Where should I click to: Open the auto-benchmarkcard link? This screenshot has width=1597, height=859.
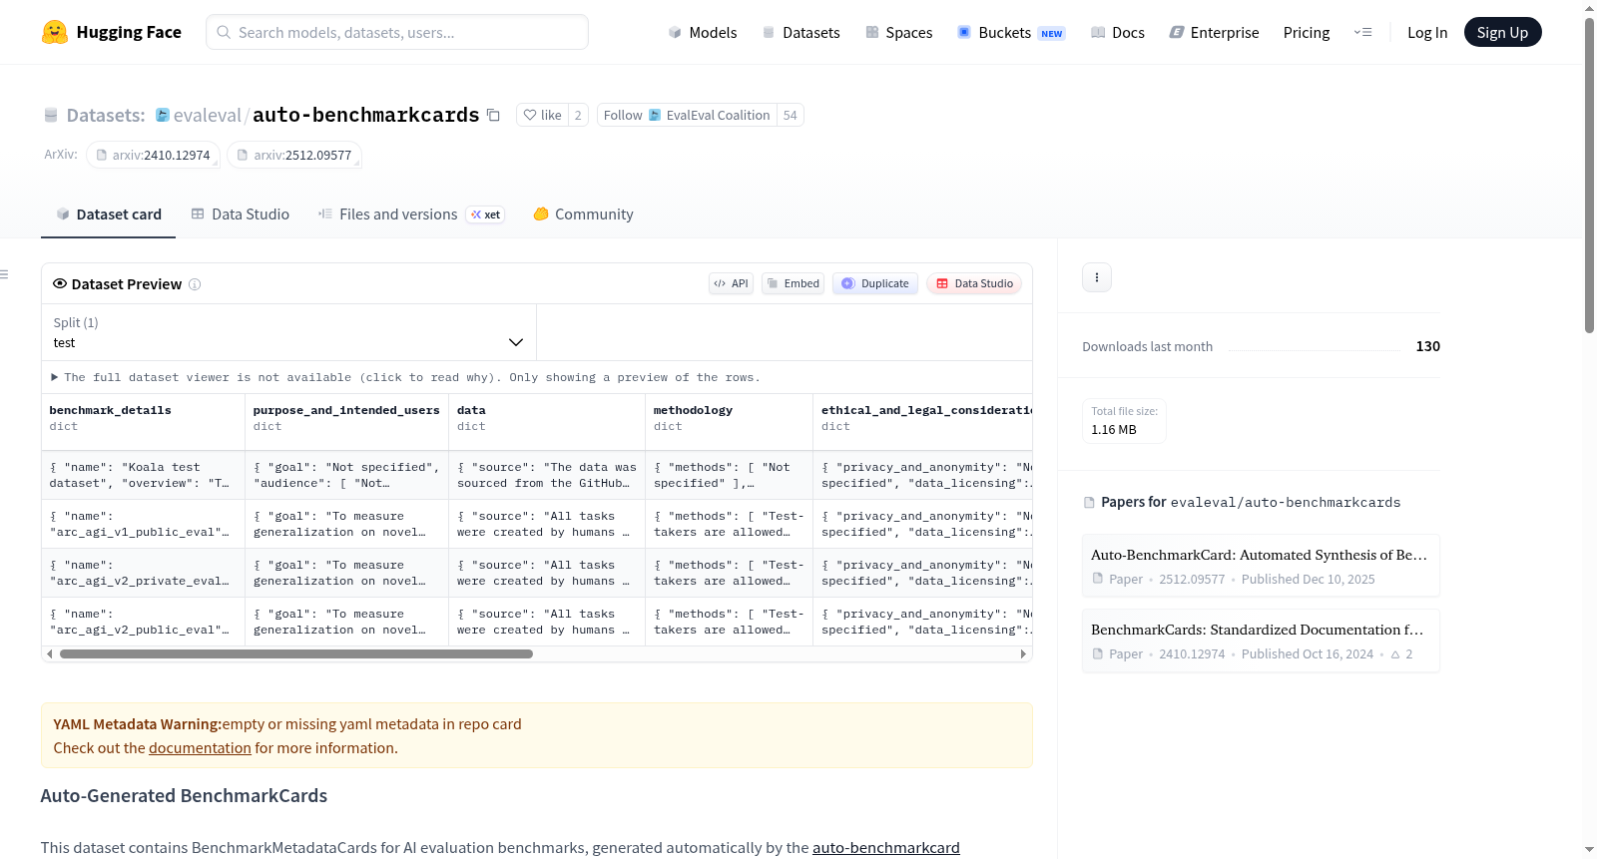click(886, 848)
